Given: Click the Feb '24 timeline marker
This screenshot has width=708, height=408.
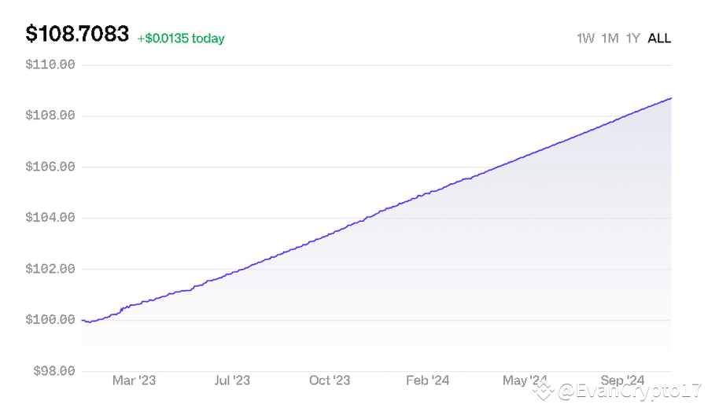Looking at the screenshot, I should (x=427, y=380).
